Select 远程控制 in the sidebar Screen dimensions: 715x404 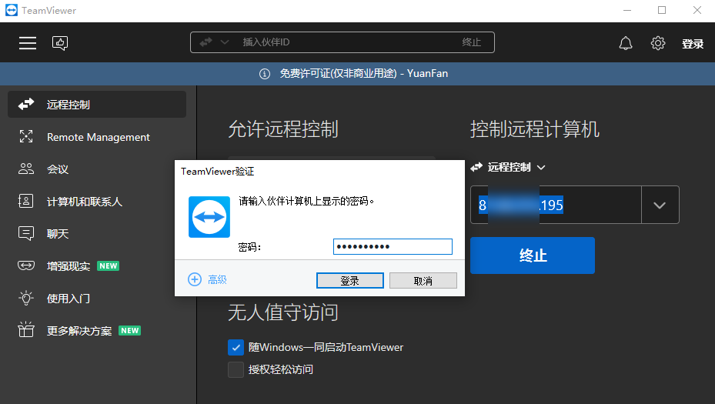point(97,105)
